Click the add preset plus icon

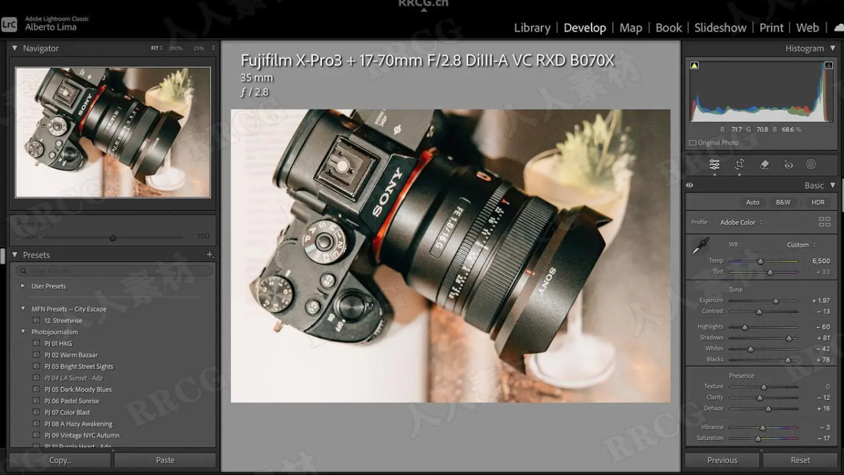pyautogui.click(x=210, y=255)
